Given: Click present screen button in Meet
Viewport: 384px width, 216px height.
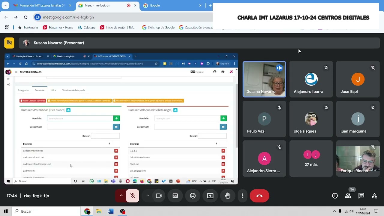Looking at the screenshot, I should coord(210,196).
